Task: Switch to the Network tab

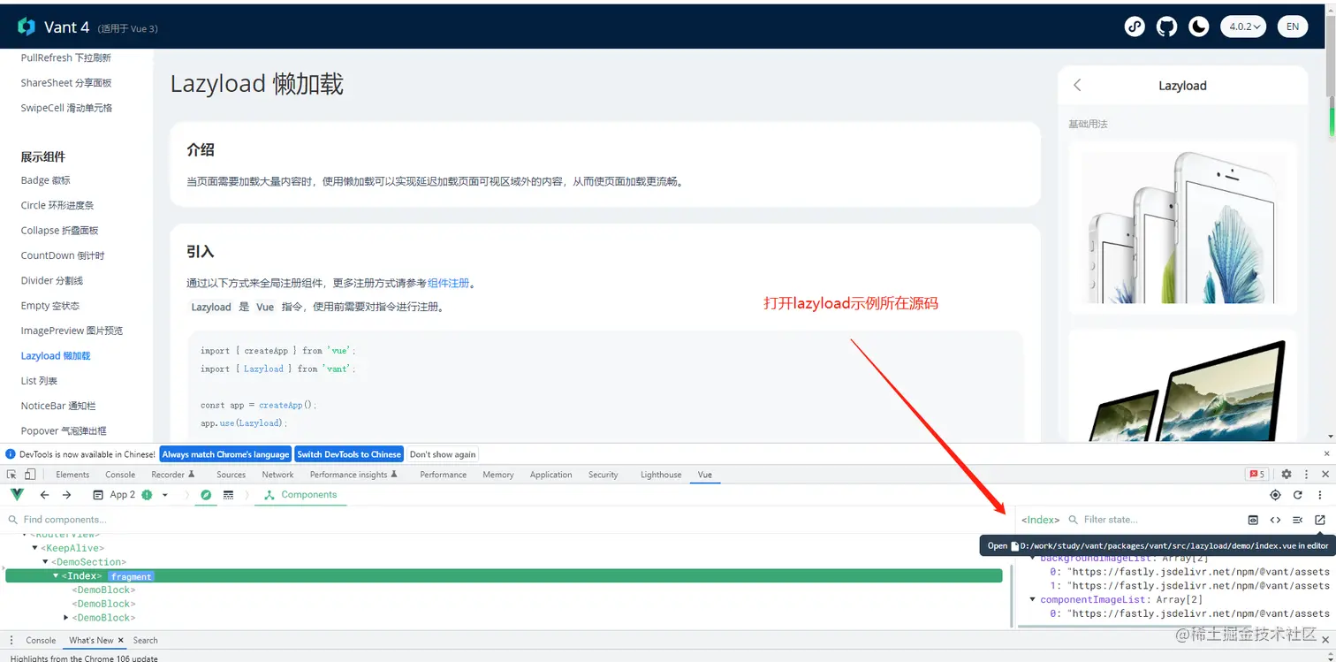Action: click(x=277, y=475)
